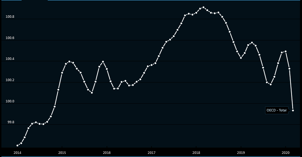Click the 100.4 y-axis value
302x157 pixels.
point(10,59)
